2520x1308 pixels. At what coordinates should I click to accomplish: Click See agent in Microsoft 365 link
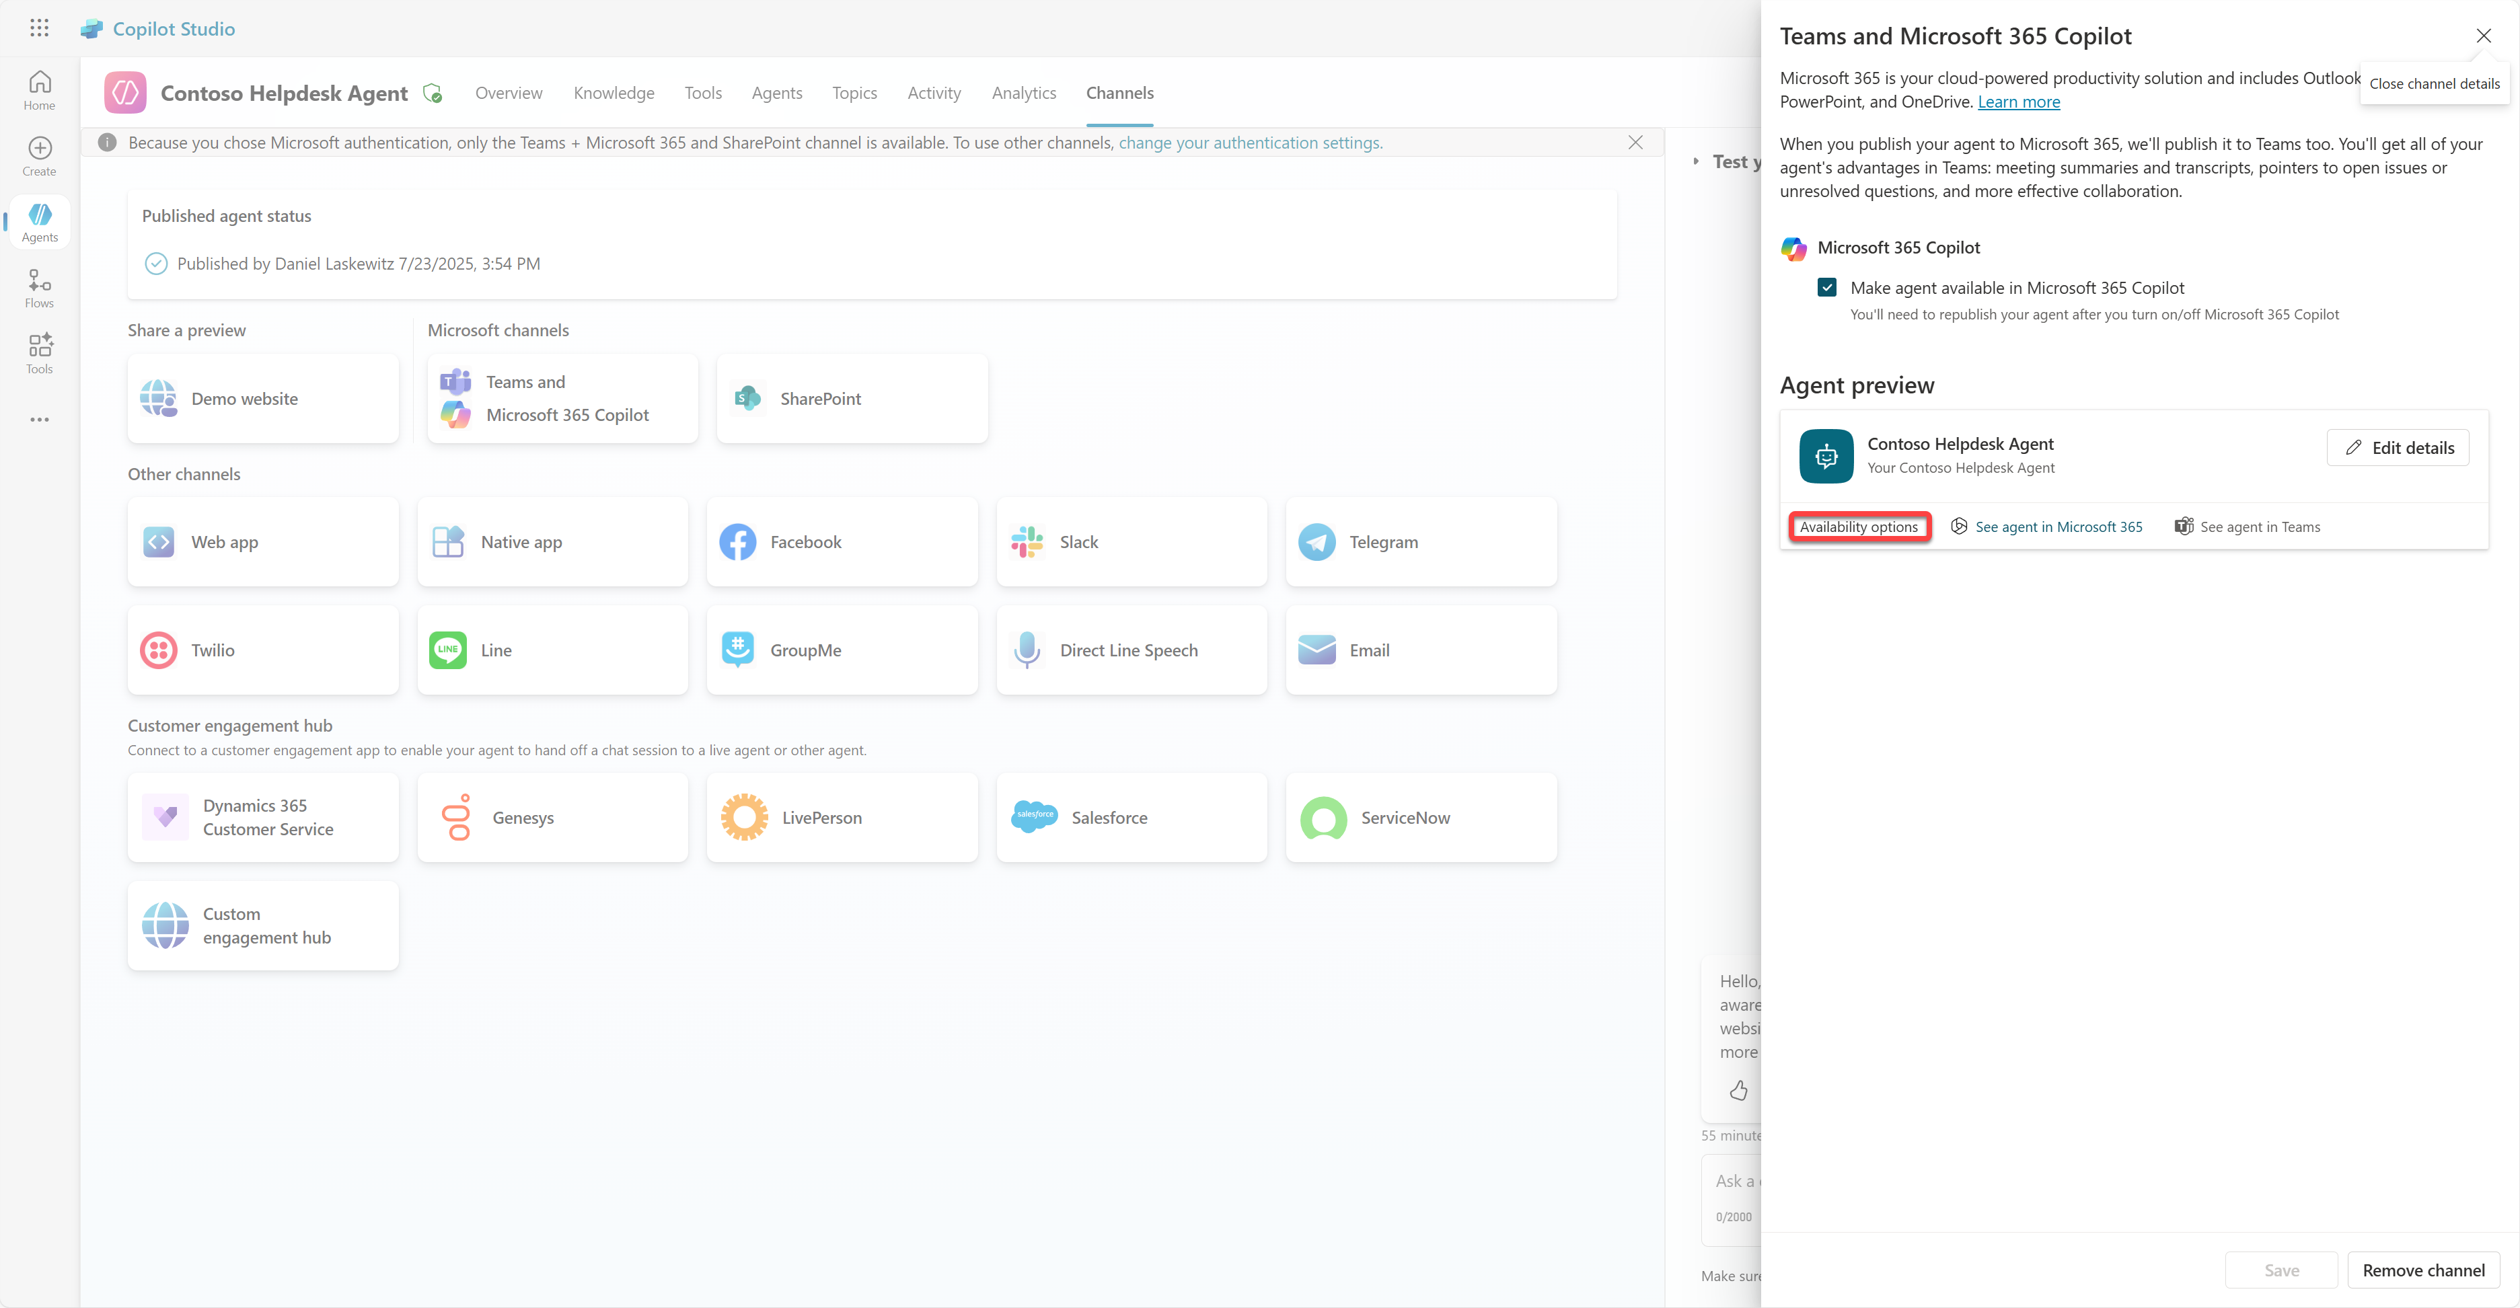click(2059, 527)
